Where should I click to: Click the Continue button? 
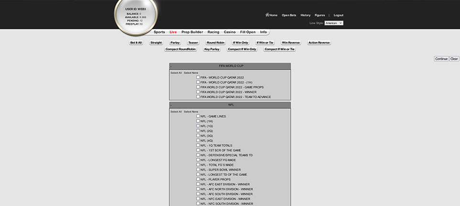(x=441, y=59)
